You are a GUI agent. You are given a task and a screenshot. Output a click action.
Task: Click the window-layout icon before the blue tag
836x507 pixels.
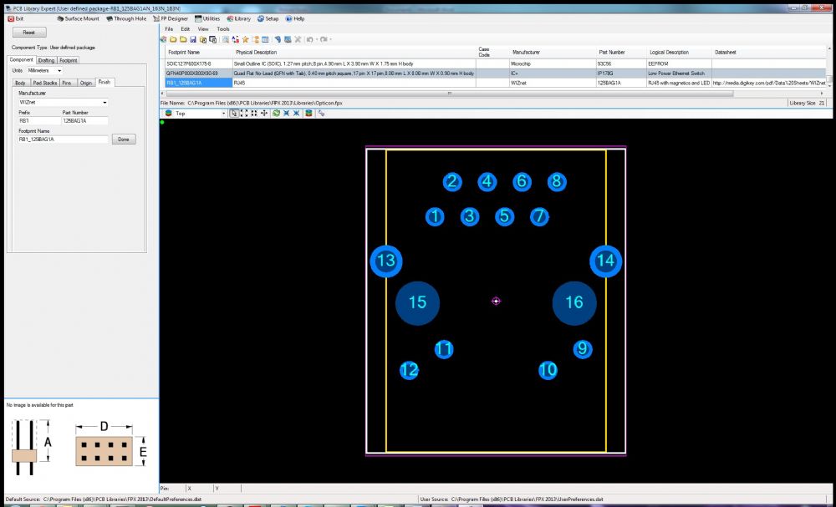coord(265,39)
